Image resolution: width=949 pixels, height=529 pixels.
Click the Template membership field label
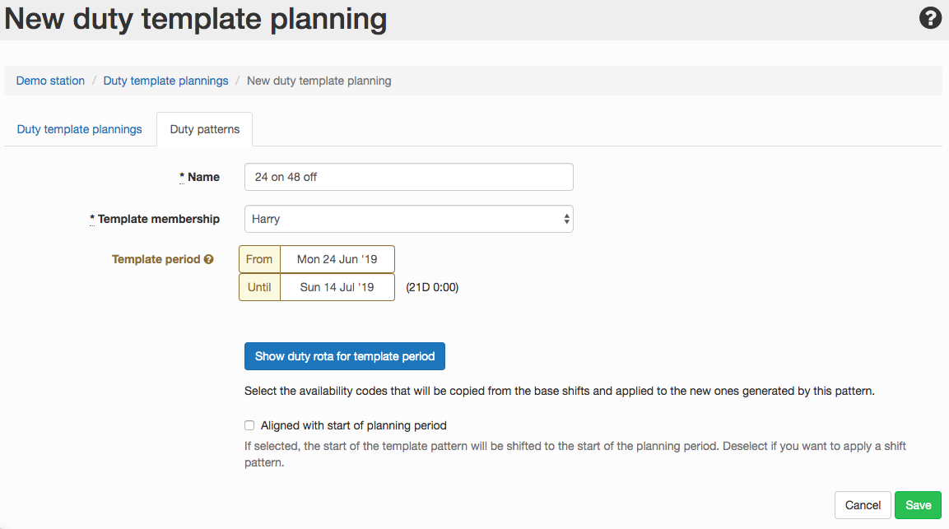(x=158, y=219)
